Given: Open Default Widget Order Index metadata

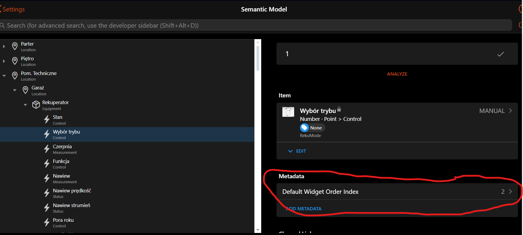Looking at the screenshot, I should 397,192.
